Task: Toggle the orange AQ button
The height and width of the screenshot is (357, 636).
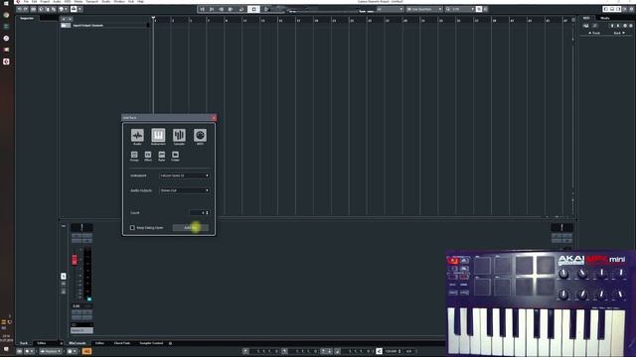Action: point(86,351)
